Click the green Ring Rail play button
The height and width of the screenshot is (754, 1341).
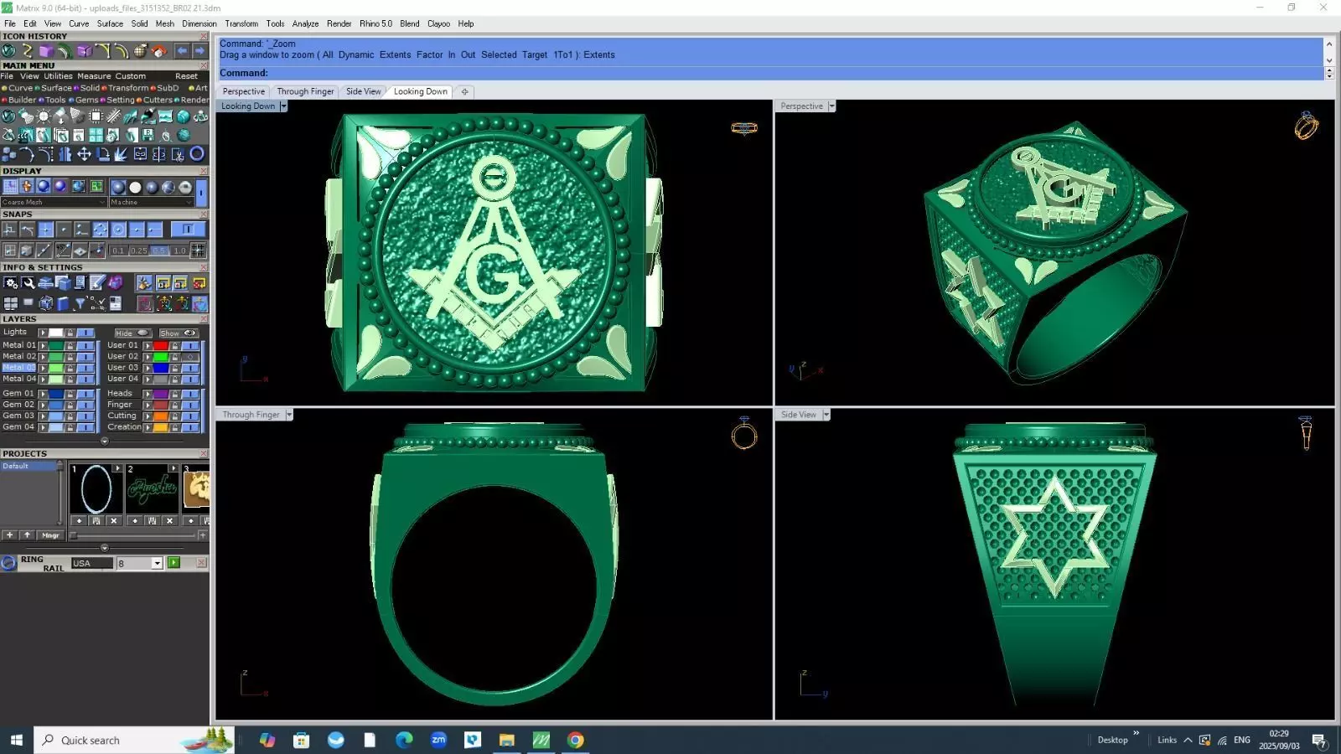[173, 563]
